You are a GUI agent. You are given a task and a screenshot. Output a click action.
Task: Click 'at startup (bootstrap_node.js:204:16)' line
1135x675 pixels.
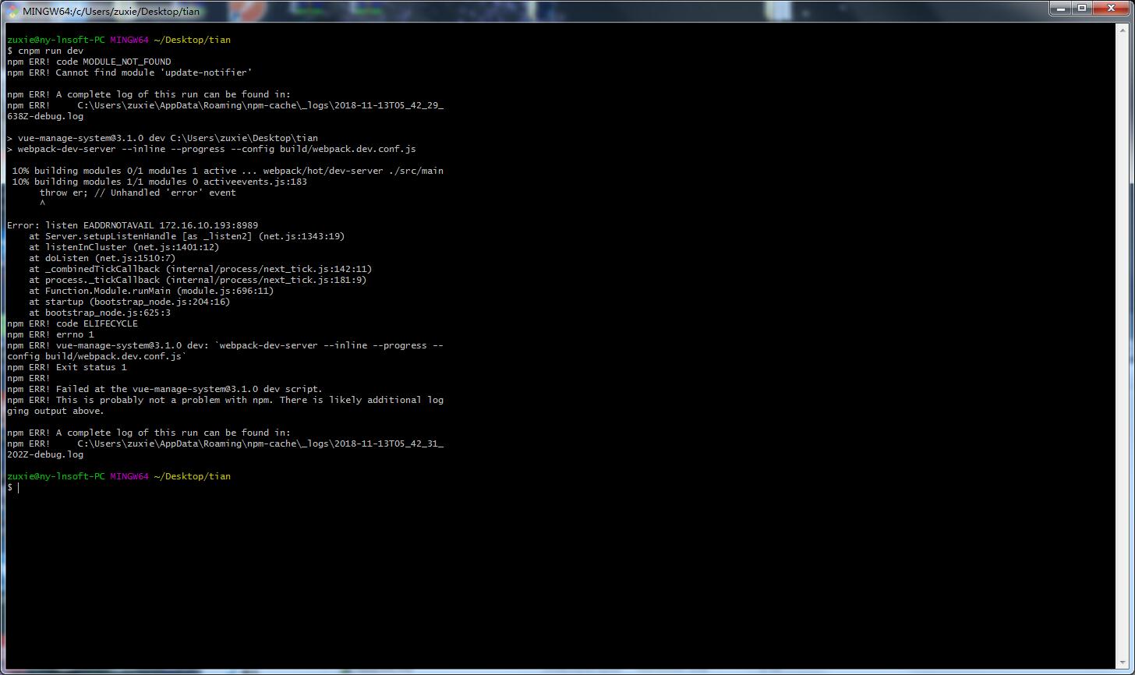pos(129,302)
